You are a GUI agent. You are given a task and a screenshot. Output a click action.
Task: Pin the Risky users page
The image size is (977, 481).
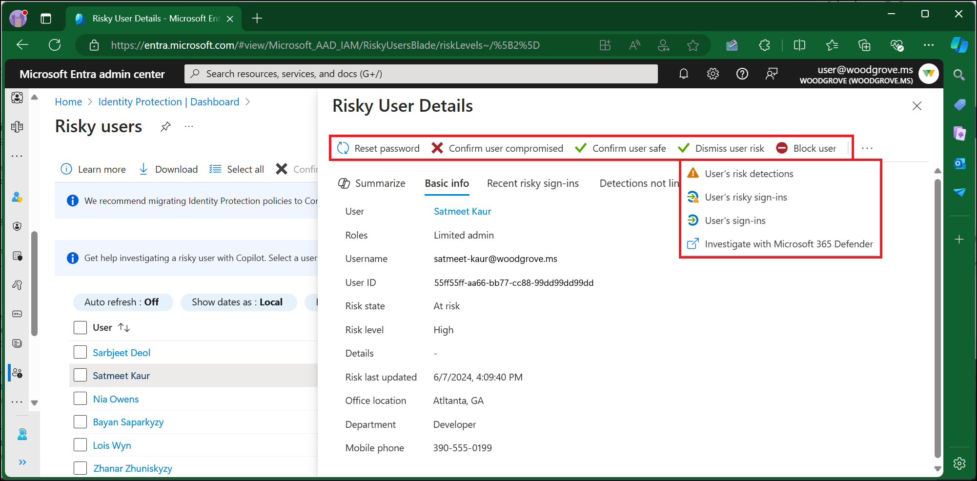(x=165, y=127)
